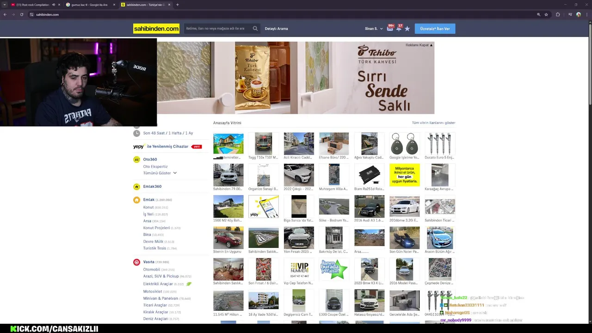
Task: Click the Oto360 yellow car icon
Action: click(x=136, y=160)
